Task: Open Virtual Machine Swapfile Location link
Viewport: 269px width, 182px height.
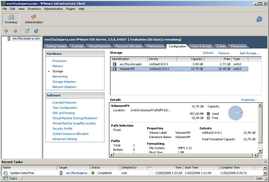Action: click(x=74, y=123)
